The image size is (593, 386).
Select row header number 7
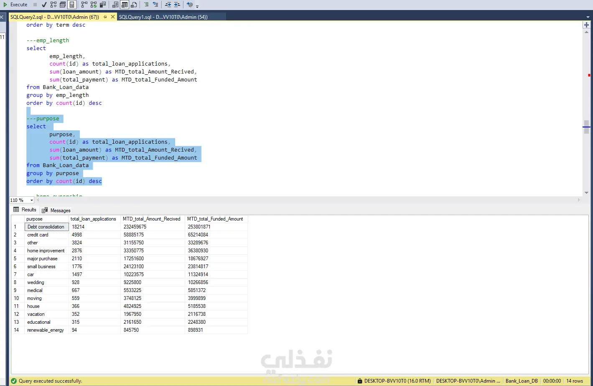18,274
